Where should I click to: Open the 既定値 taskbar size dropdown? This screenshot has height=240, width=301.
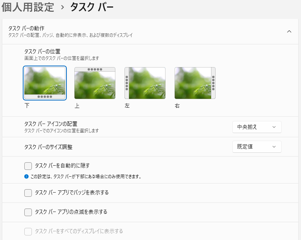click(257, 147)
